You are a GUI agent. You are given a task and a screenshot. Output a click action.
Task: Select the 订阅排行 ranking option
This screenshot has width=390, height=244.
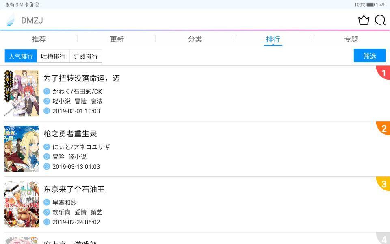click(x=86, y=56)
